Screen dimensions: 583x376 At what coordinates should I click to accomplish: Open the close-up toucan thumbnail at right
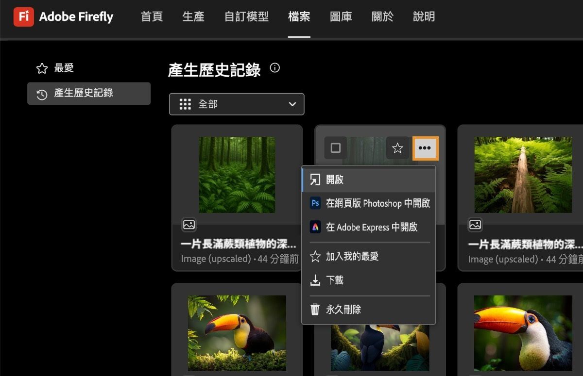pos(523,333)
